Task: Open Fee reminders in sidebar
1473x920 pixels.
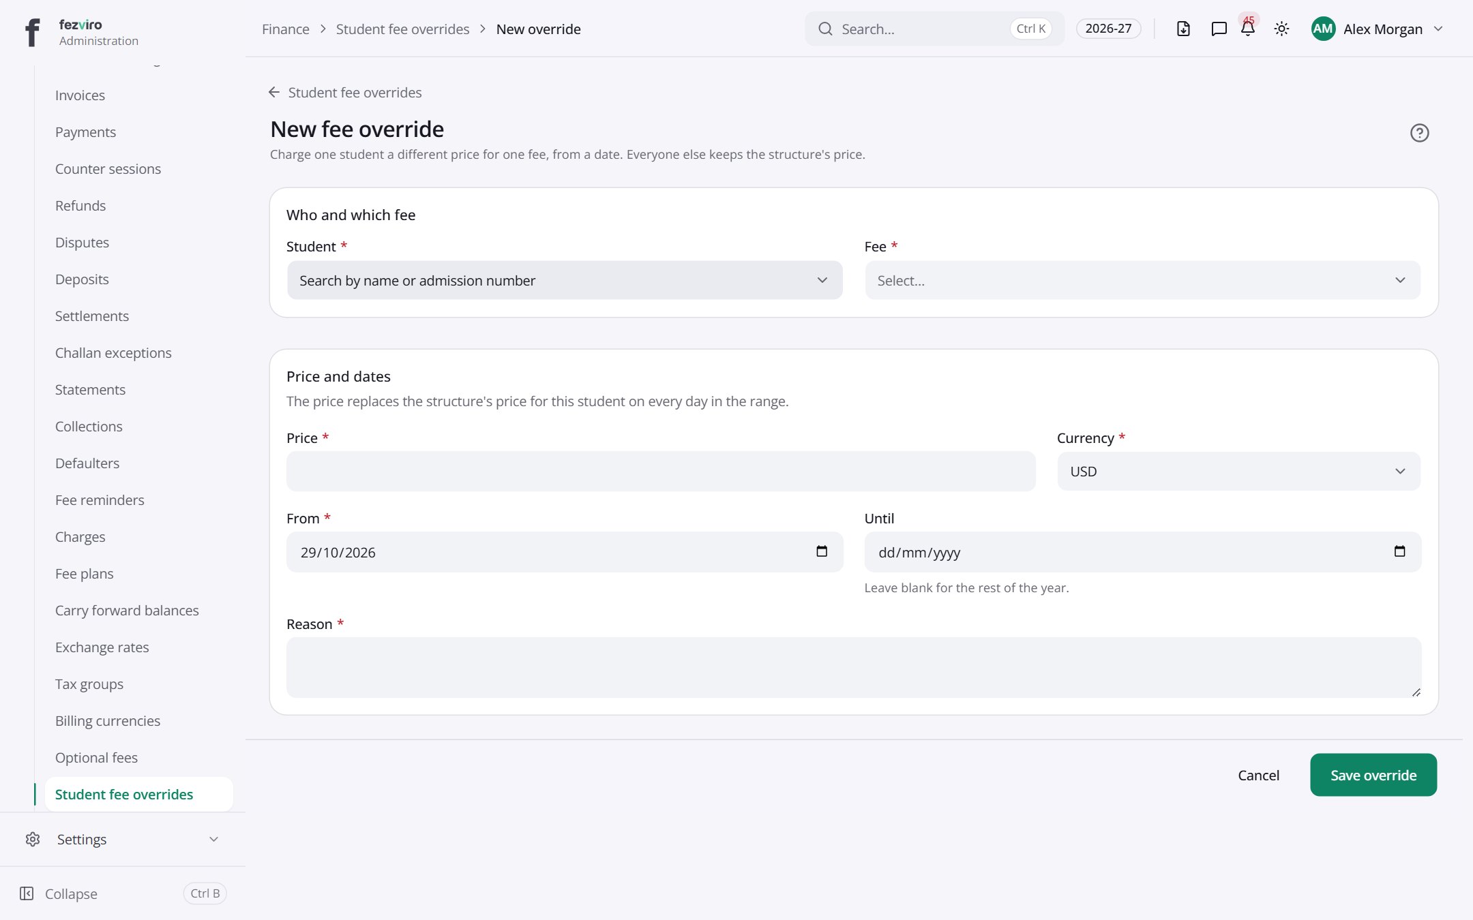Action: pos(100,500)
